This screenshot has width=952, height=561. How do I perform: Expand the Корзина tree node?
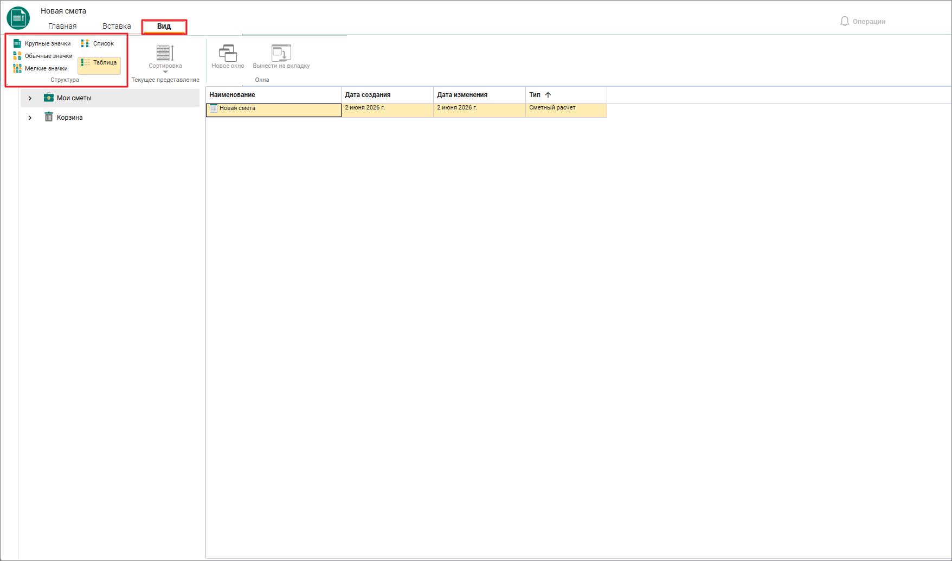[x=30, y=118]
